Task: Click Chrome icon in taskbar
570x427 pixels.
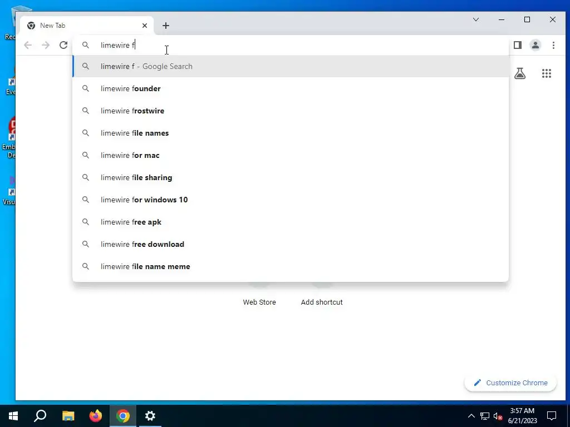Action: (x=123, y=416)
